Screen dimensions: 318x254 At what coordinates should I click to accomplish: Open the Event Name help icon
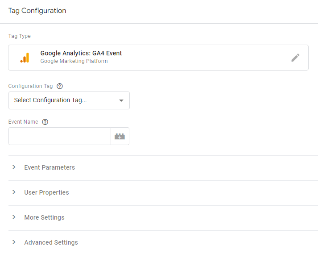tap(45, 122)
